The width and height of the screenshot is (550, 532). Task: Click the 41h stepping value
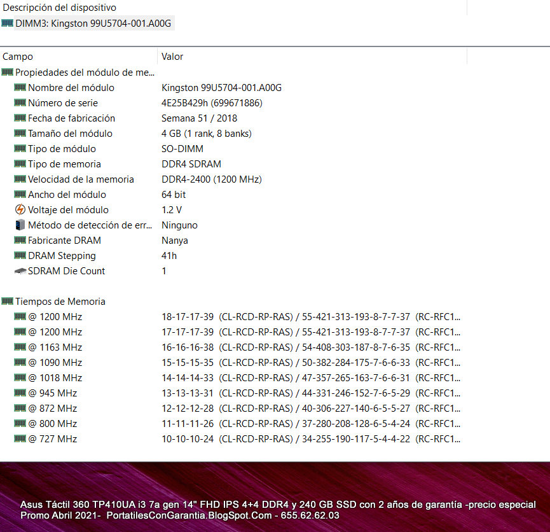tap(169, 256)
